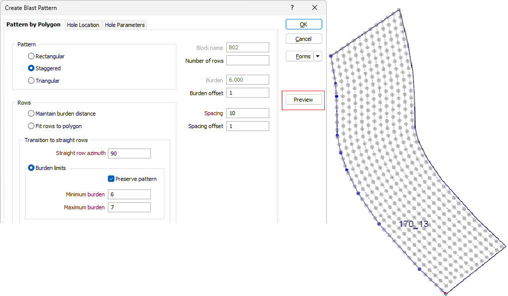The image size is (508, 296).
Task: Select the Staggered pattern option
Action: [x=31, y=68]
